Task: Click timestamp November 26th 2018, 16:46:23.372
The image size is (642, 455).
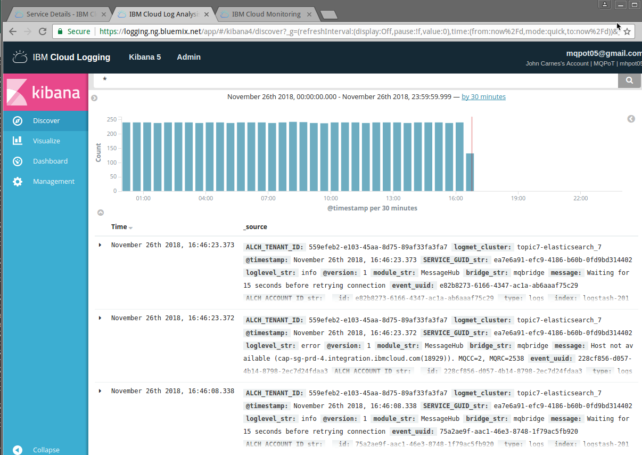Action: [172, 318]
